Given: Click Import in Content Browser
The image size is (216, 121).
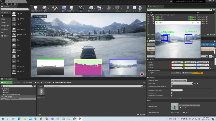Looking at the screenshot, I should coord(17,82).
